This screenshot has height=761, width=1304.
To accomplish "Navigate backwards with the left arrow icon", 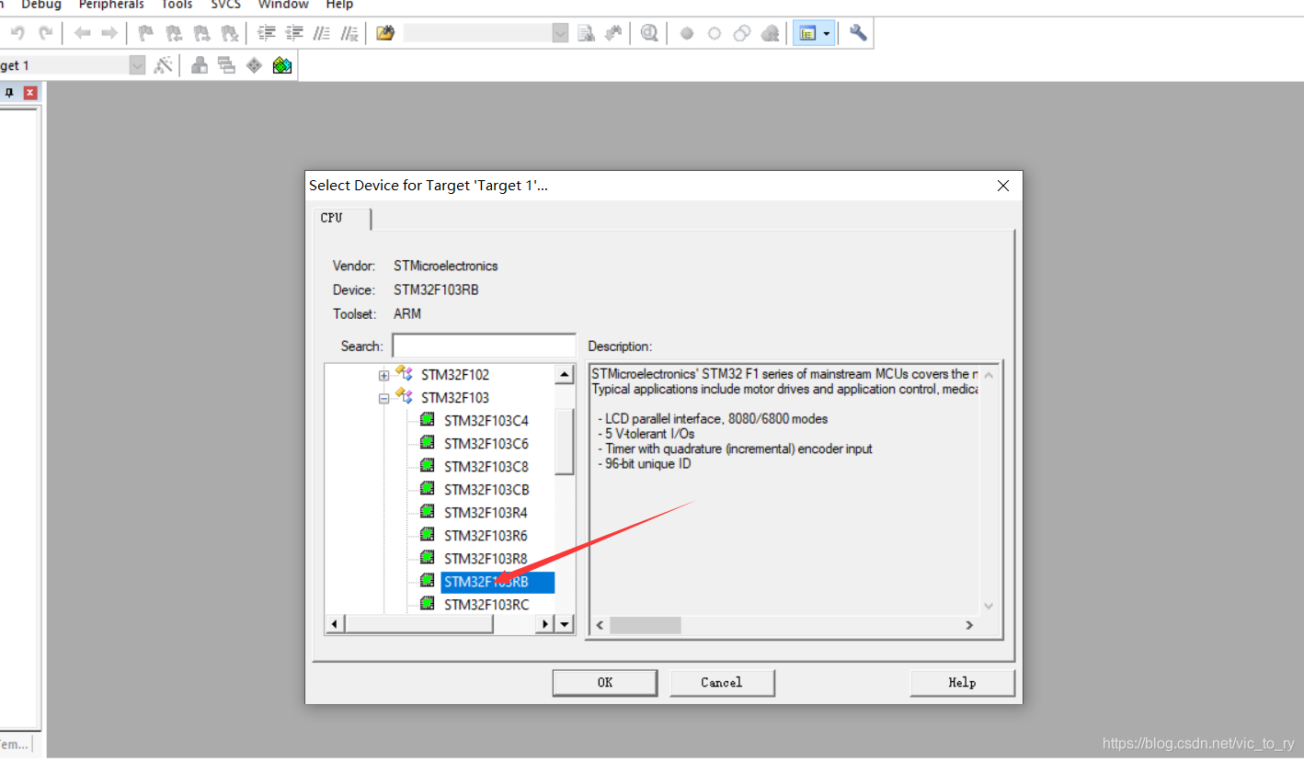I will tap(83, 33).
